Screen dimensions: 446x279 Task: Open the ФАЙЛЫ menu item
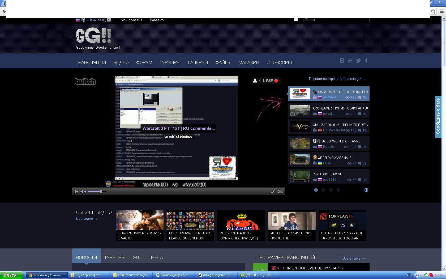223,62
